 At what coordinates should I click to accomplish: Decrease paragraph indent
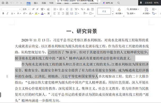[67, 9]
